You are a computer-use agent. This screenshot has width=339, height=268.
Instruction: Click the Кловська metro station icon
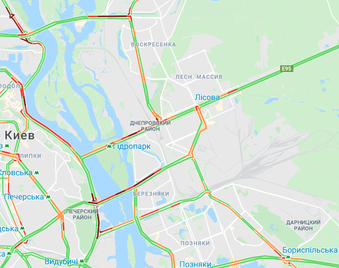coord(37,173)
